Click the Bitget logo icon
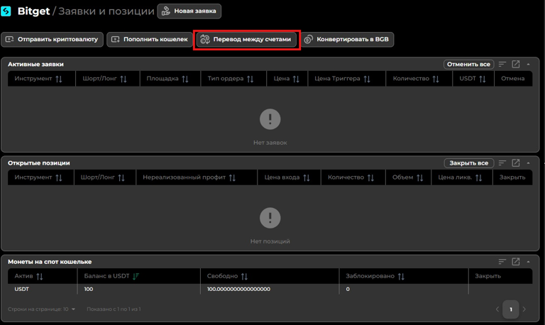This screenshot has width=545, height=325. coord(6,11)
